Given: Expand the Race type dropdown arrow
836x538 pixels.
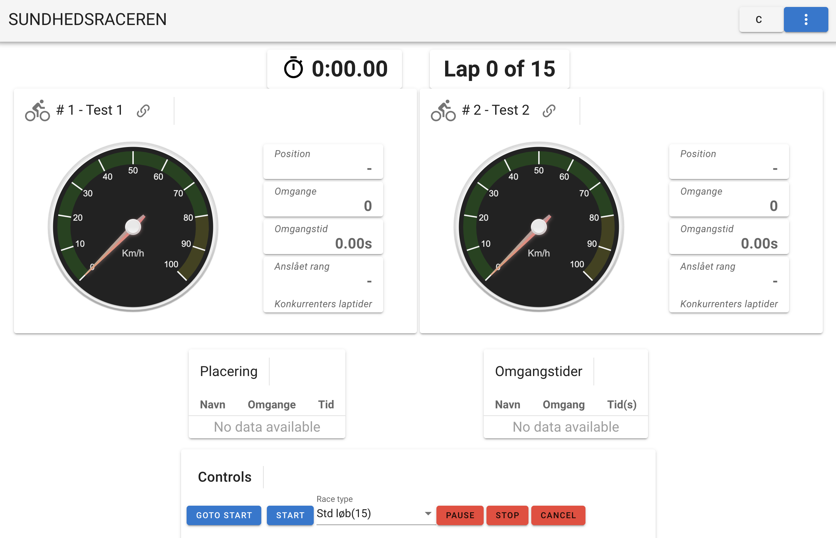Looking at the screenshot, I should click(428, 513).
